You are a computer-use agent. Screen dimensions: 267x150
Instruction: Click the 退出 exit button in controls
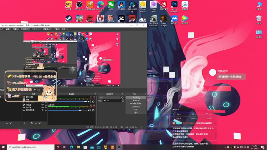pyautogui.click(x=136, y=113)
